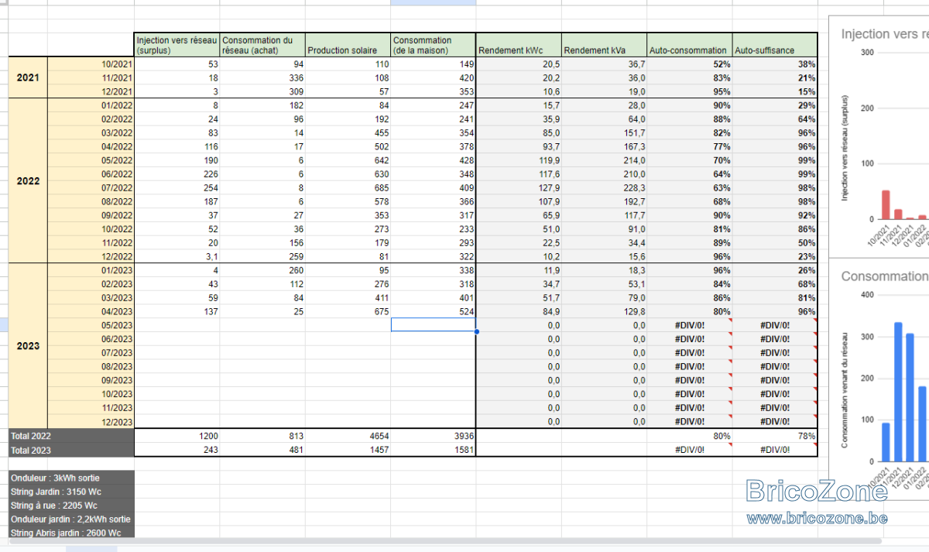Select the active empty cell for 05/2023
Image resolution: width=929 pixels, height=552 pixels.
[433, 325]
